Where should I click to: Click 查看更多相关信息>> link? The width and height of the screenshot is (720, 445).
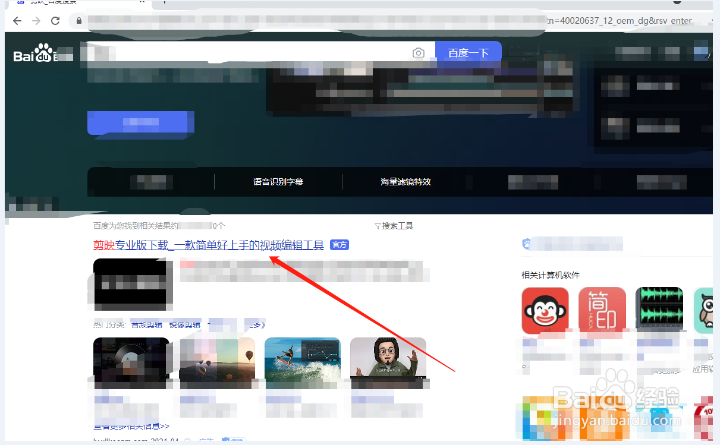tap(131, 426)
